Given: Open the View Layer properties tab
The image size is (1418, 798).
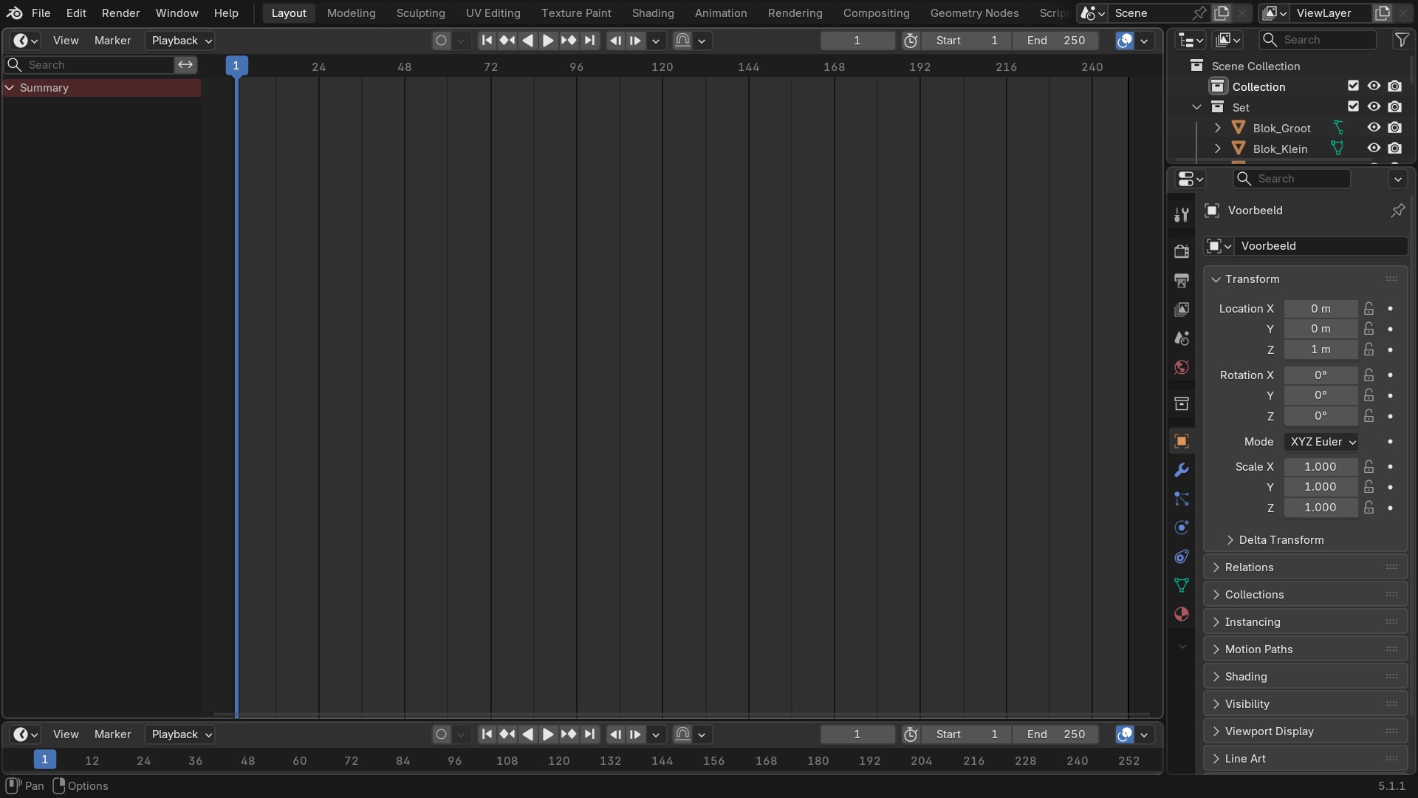Looking at the screenshot, I should (x=1182, y=309).
